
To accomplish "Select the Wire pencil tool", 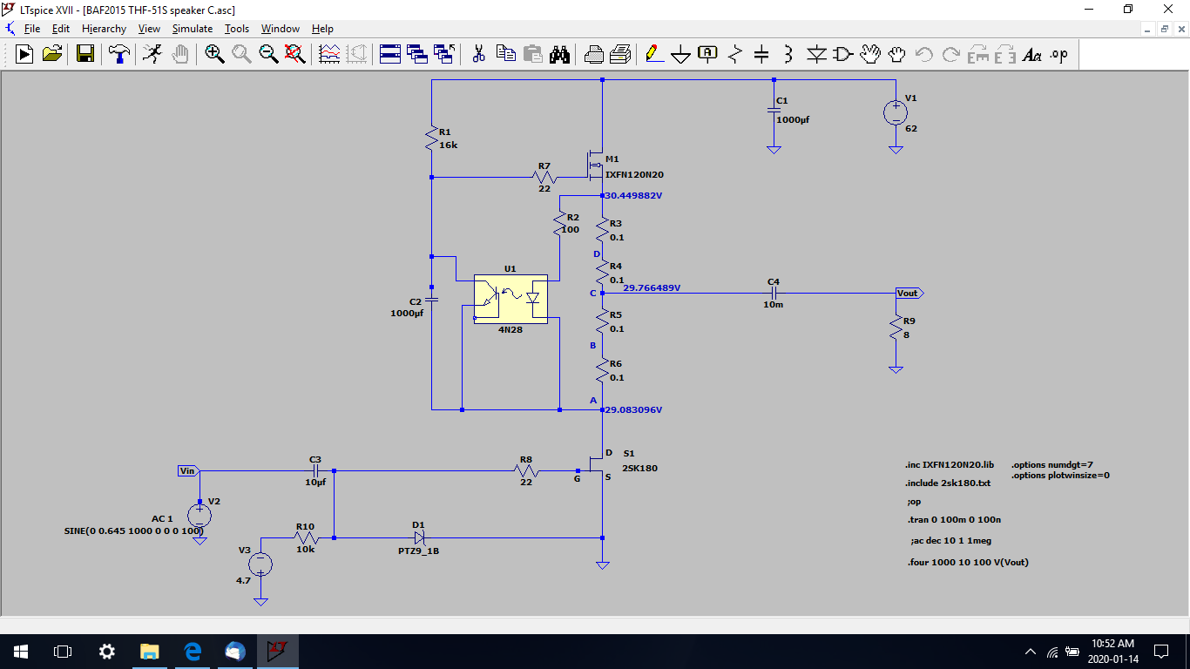I will click(654, 54).
